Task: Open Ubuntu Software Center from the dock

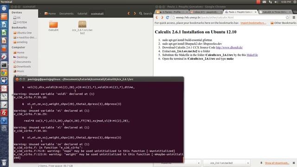Action: coord(4,49)
